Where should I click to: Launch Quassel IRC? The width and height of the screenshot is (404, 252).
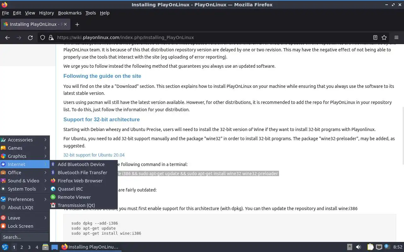click(x=84, y=189)
